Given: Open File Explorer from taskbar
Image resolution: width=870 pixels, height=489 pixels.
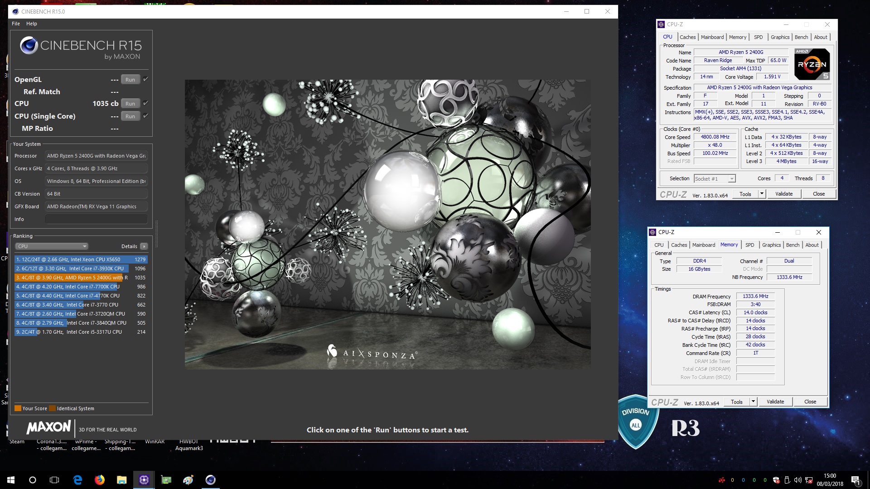Looking at the screenshot, I should pos(121,480).
